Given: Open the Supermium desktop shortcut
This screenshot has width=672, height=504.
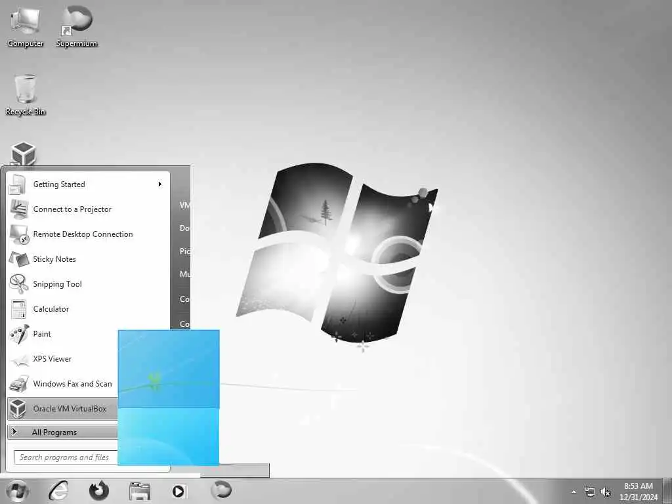Looking at the screenshot, I should [x=77, y=26].
